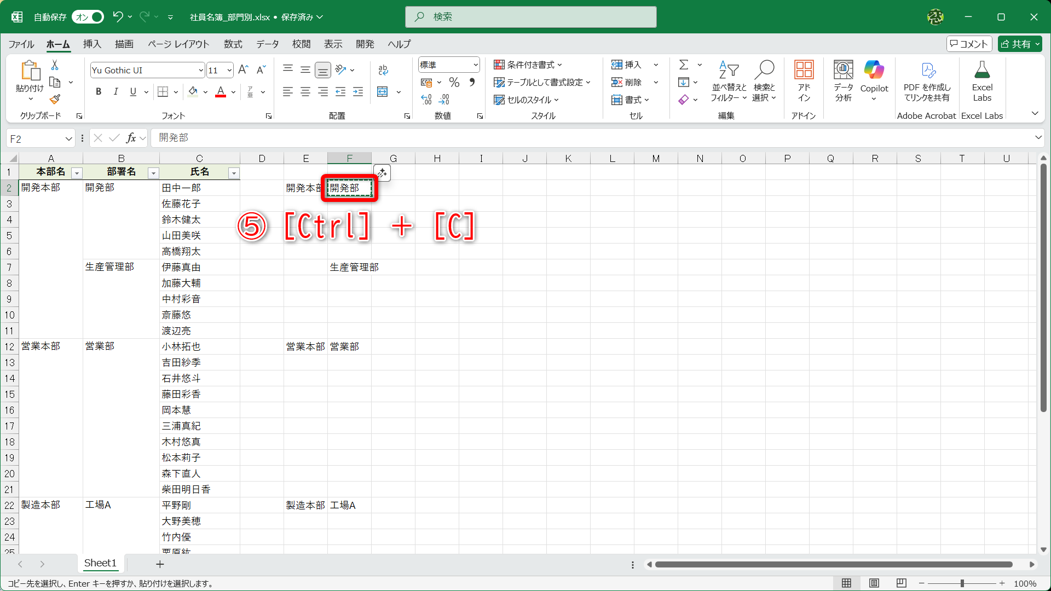Click the Format Painter brush icon

(x=55, y=100)
